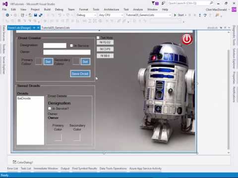Click the Quick Launch search field
Image resolution: width=238 pixels, height=178 pixels.
pyautogui.click(x=188, y=3)
